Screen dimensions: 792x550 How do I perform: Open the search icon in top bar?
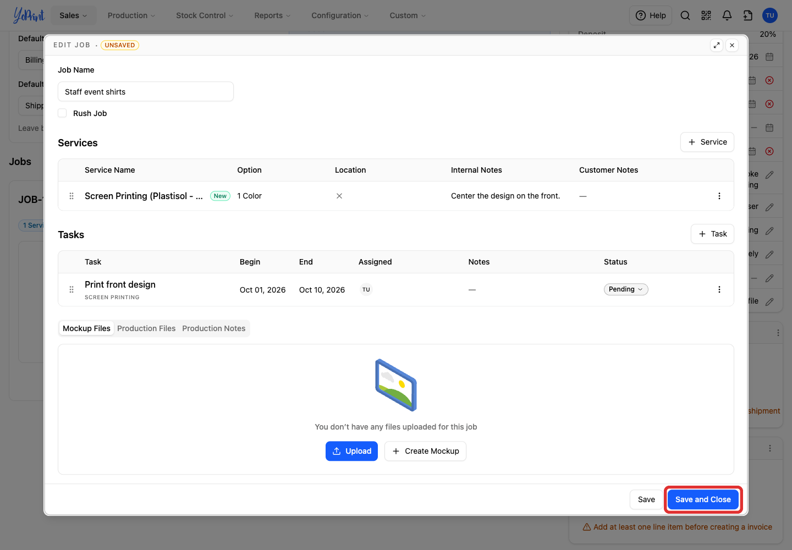(685, 15)
